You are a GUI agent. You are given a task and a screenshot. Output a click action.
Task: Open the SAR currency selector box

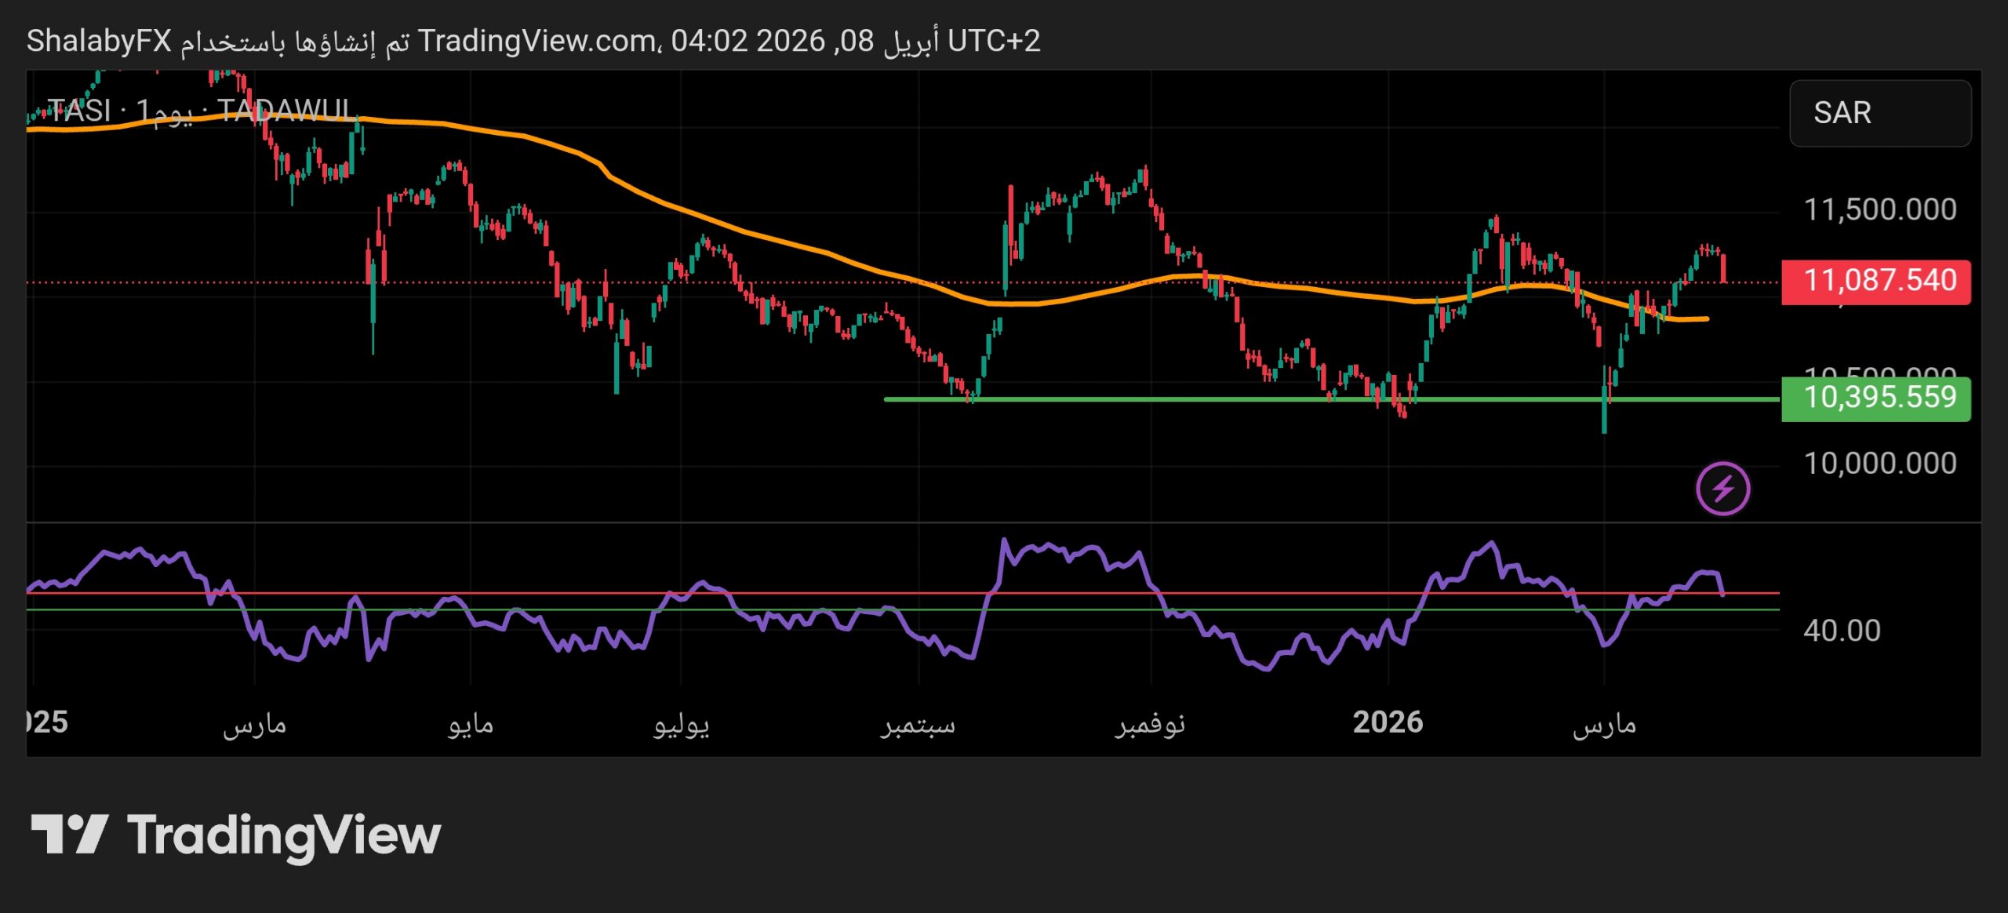click(1879, 113)
